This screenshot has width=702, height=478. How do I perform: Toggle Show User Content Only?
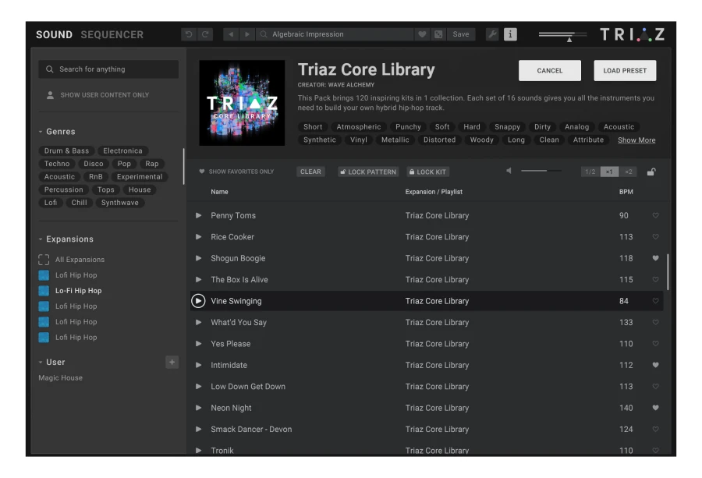[x=98, y=95]
